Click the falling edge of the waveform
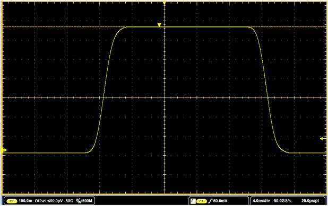Viewport: 328px width, 206px height. pos(267,97)
